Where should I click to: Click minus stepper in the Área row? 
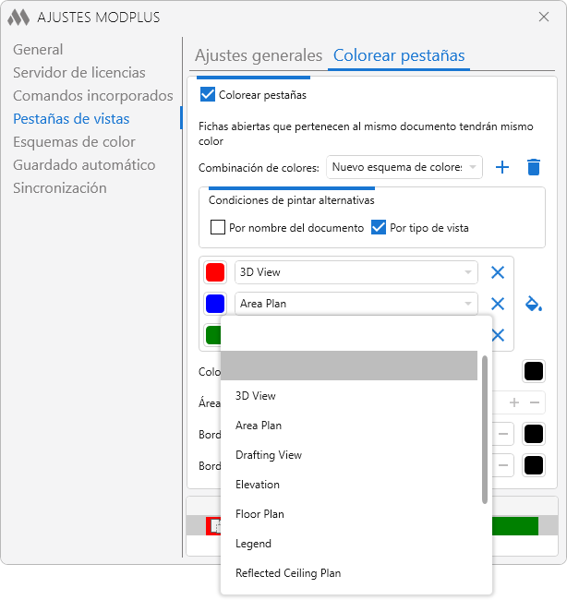click(x=535, y=402)
